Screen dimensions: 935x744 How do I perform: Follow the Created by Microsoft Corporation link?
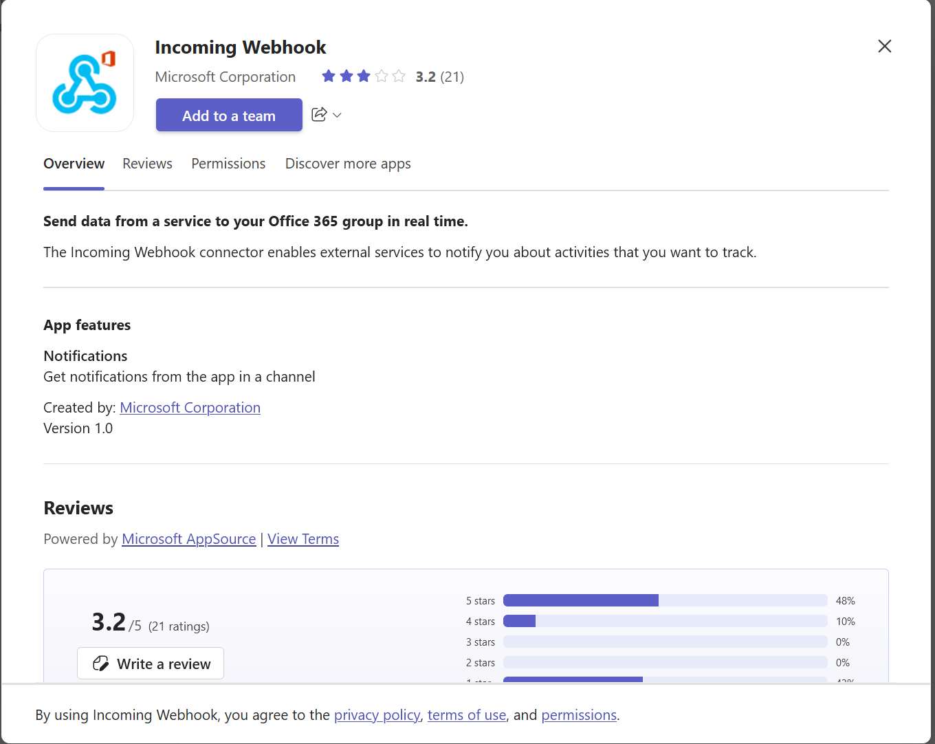coord(190,407)
